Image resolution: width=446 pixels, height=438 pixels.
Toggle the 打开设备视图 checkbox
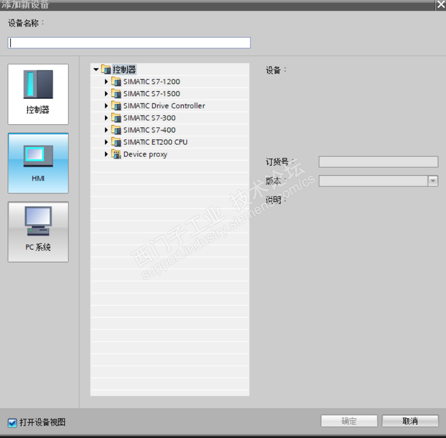[12, 423]
